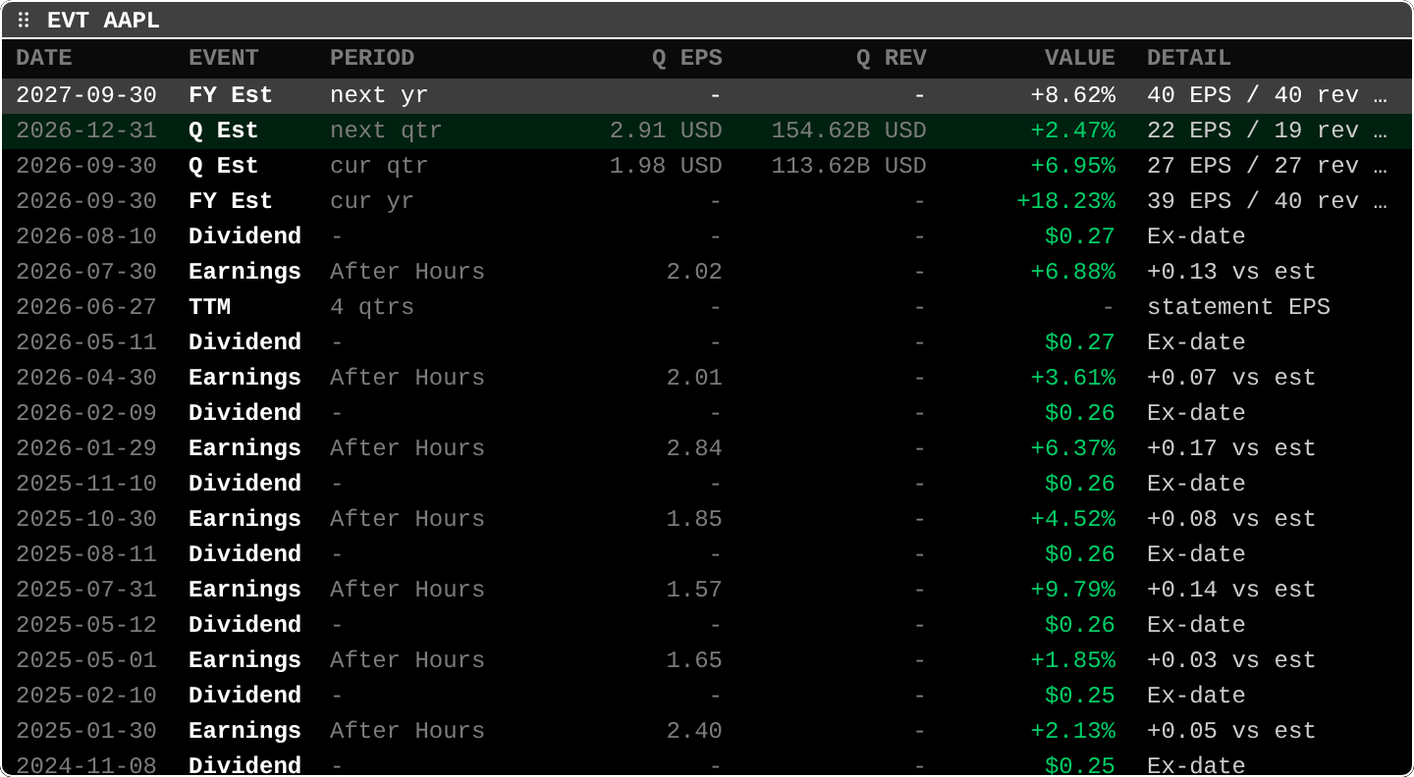
Task: Select the 2025-02-10 Dividend row
Action: (x=707, y=696)
